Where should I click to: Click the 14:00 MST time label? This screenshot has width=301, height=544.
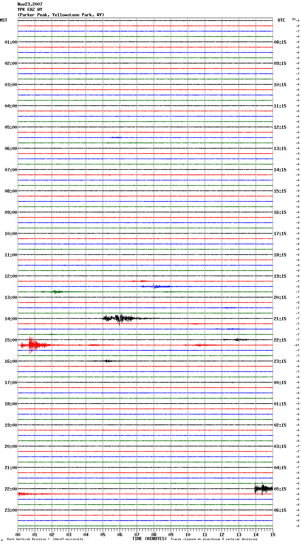tap(11, 319)
